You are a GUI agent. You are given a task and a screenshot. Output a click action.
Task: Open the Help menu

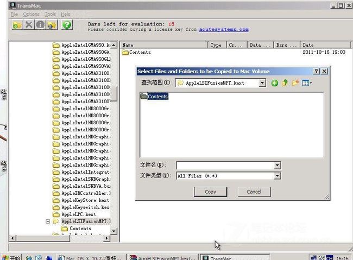(x=66, y=14)
